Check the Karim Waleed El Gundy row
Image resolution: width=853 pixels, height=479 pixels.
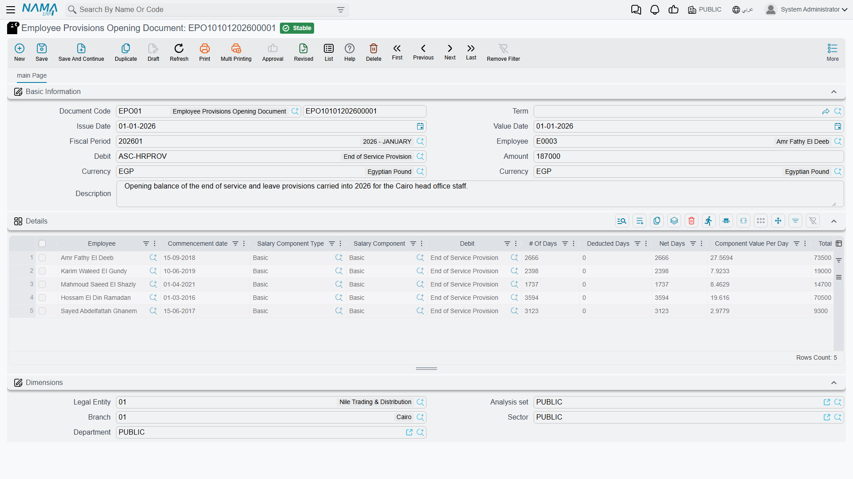(x=42, y=271)
